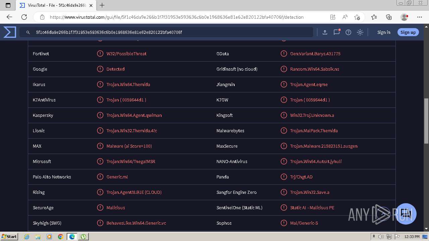Open the browser profile avatar
The height and width of the screenshot is (241, 429).
pyautogui.click(x=405, y=17)
